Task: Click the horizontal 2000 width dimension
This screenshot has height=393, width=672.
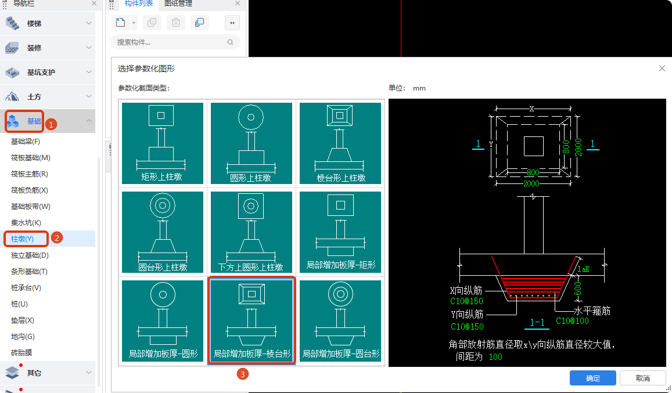Action: (x=531, y=183)
